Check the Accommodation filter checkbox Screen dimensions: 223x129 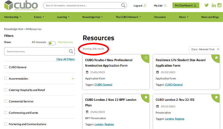tap(6, 78)
